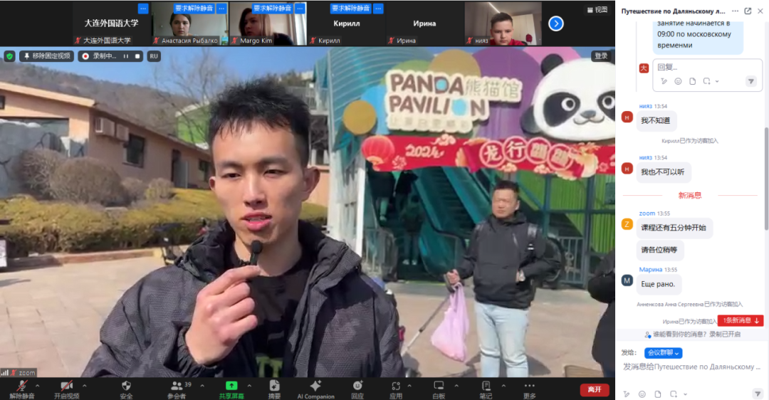Expand the 会议群聊 recipient dropdown
The width and height of the screenshot is (769, 400).
click(x=663, y=353)
